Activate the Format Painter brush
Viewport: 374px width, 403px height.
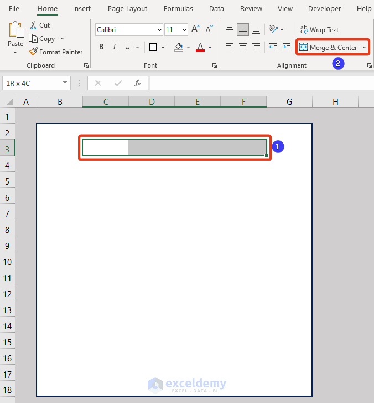tap(33, 52)
